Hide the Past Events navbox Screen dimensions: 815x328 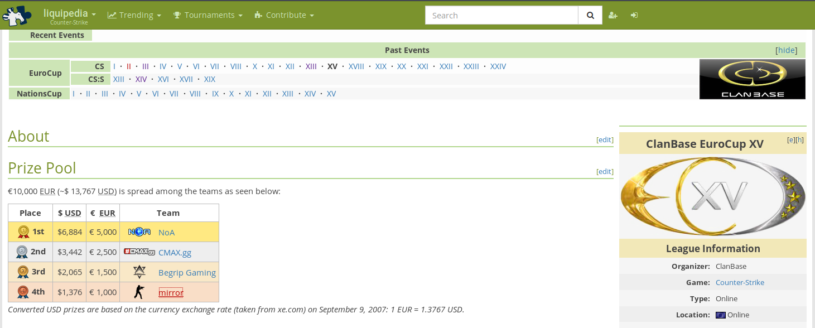pos(787,50)
